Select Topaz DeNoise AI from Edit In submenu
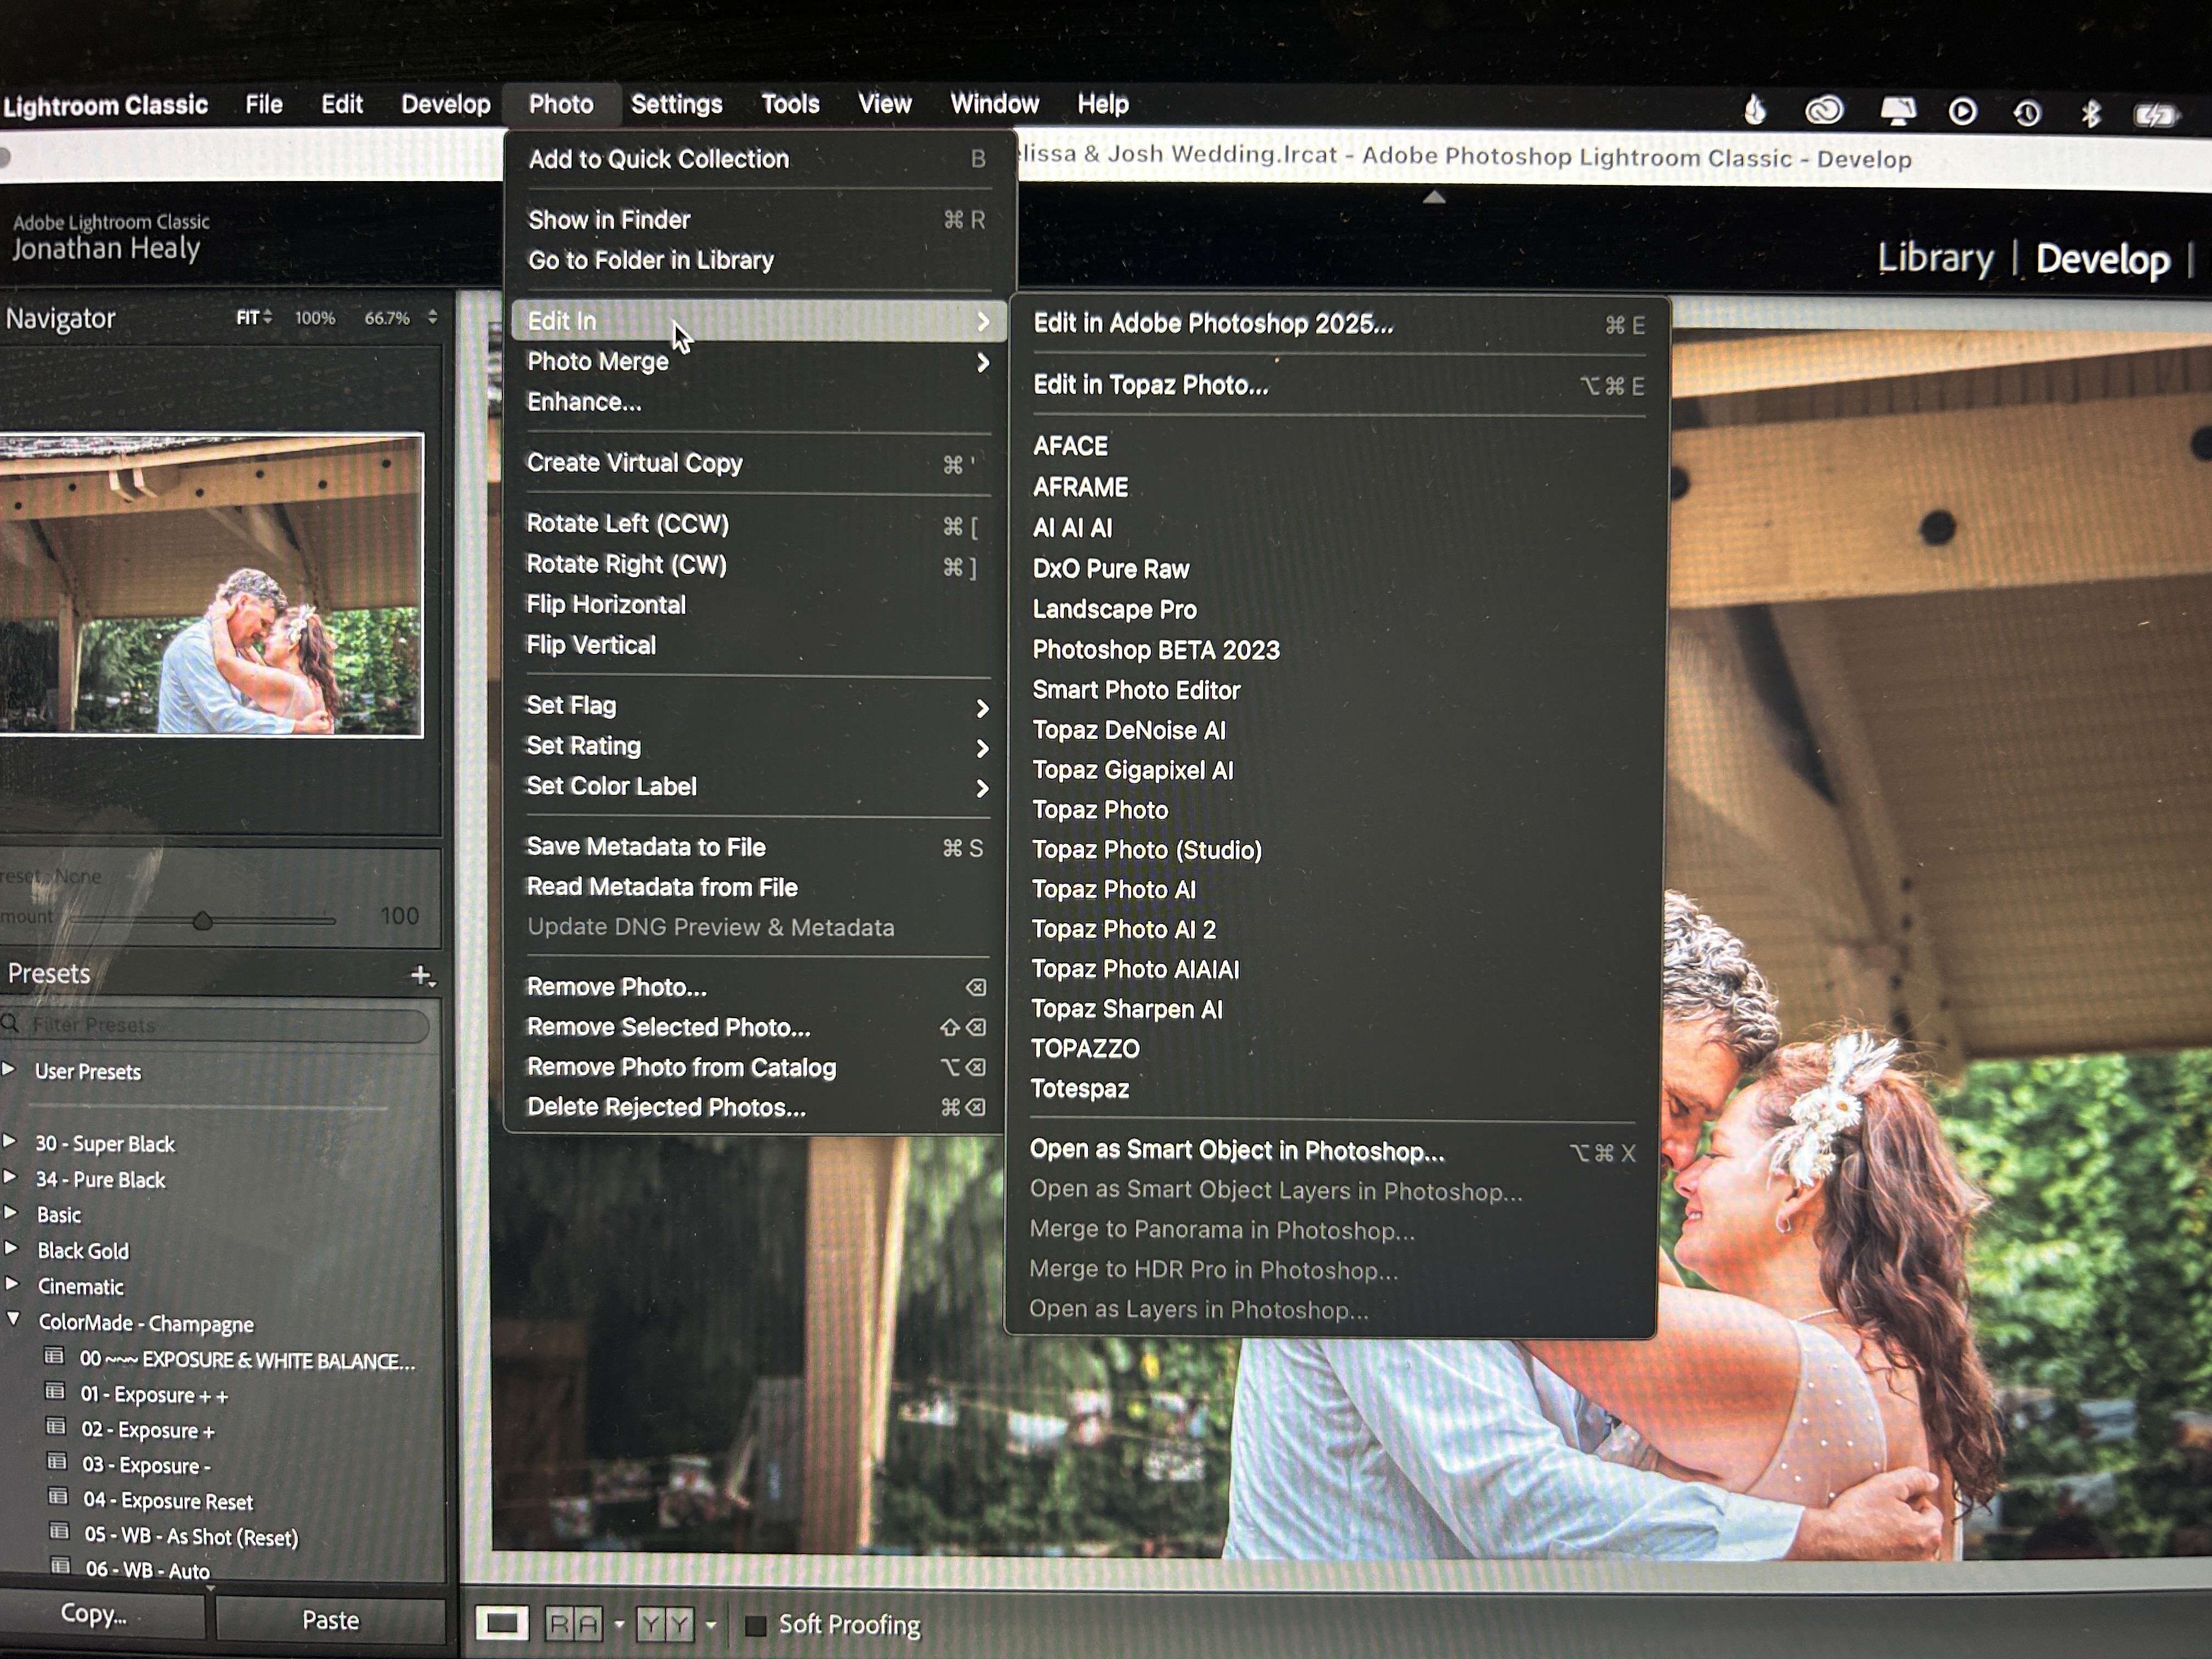 (1129, 731)
